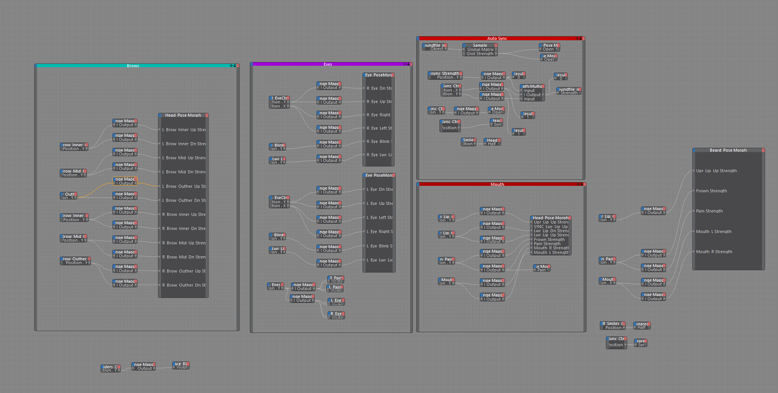Collapse the Auto Sync group using its minimize arrow
This screenshot has height=393, width=778.
(x=581, y=38)
